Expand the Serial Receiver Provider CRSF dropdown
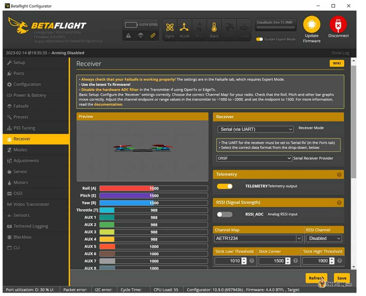Screen dimensions: 366x296 pyautogui.click(x=254, y=158)
